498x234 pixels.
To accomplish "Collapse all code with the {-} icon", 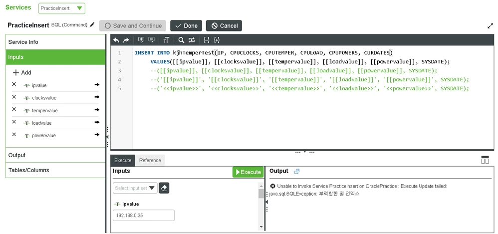I will click(x=207, y=40).
